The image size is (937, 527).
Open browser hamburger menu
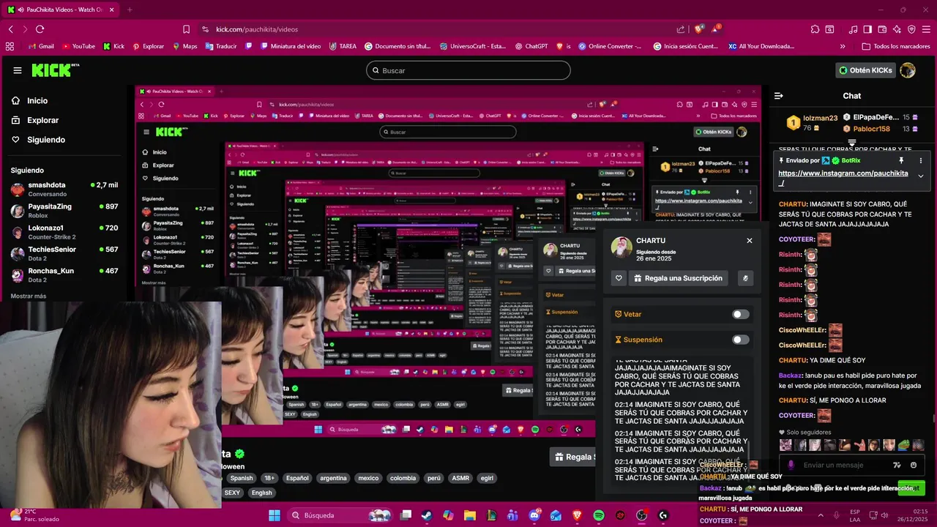click(x=926, y=29)
